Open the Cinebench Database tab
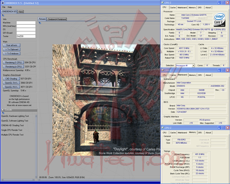230x184 pixels. pos(57,19)
